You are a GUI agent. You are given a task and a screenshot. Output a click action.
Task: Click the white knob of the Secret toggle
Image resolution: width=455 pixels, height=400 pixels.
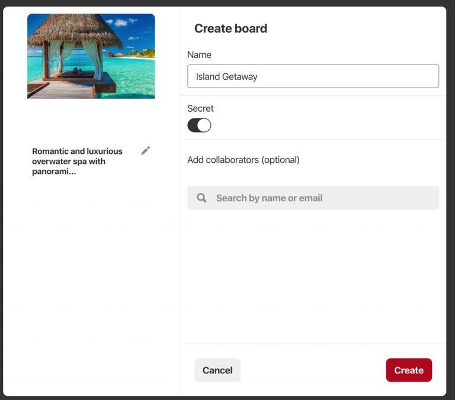[204, 125]
